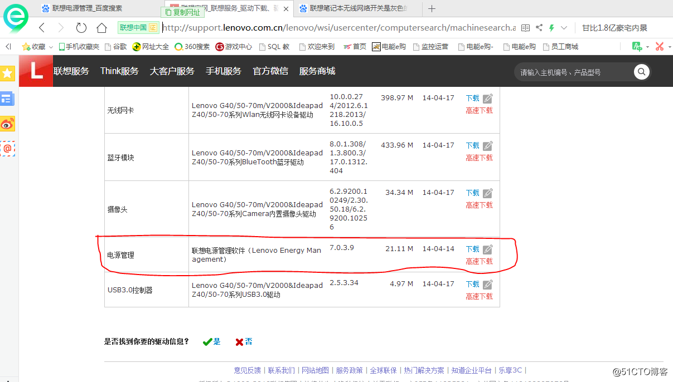The image size is (673, 382).
Task: Open the 360搜索 bookmark
Action: (x=192, y=47)
